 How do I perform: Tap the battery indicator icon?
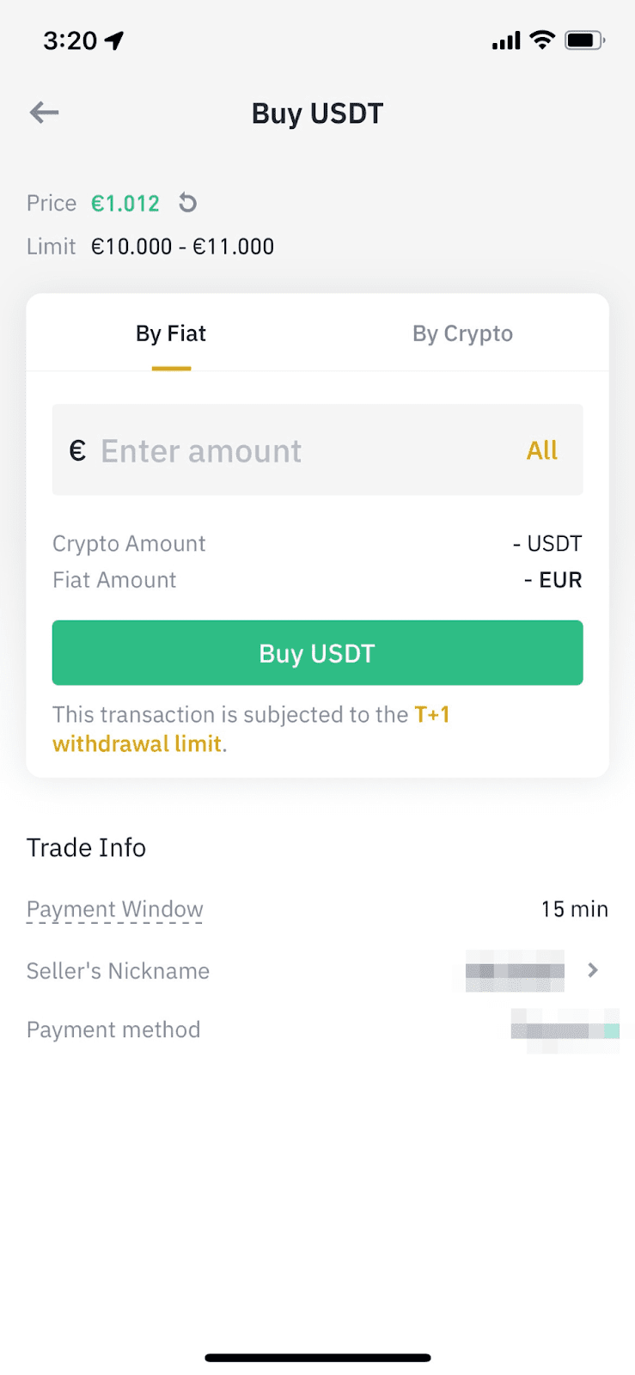(584, 40)
